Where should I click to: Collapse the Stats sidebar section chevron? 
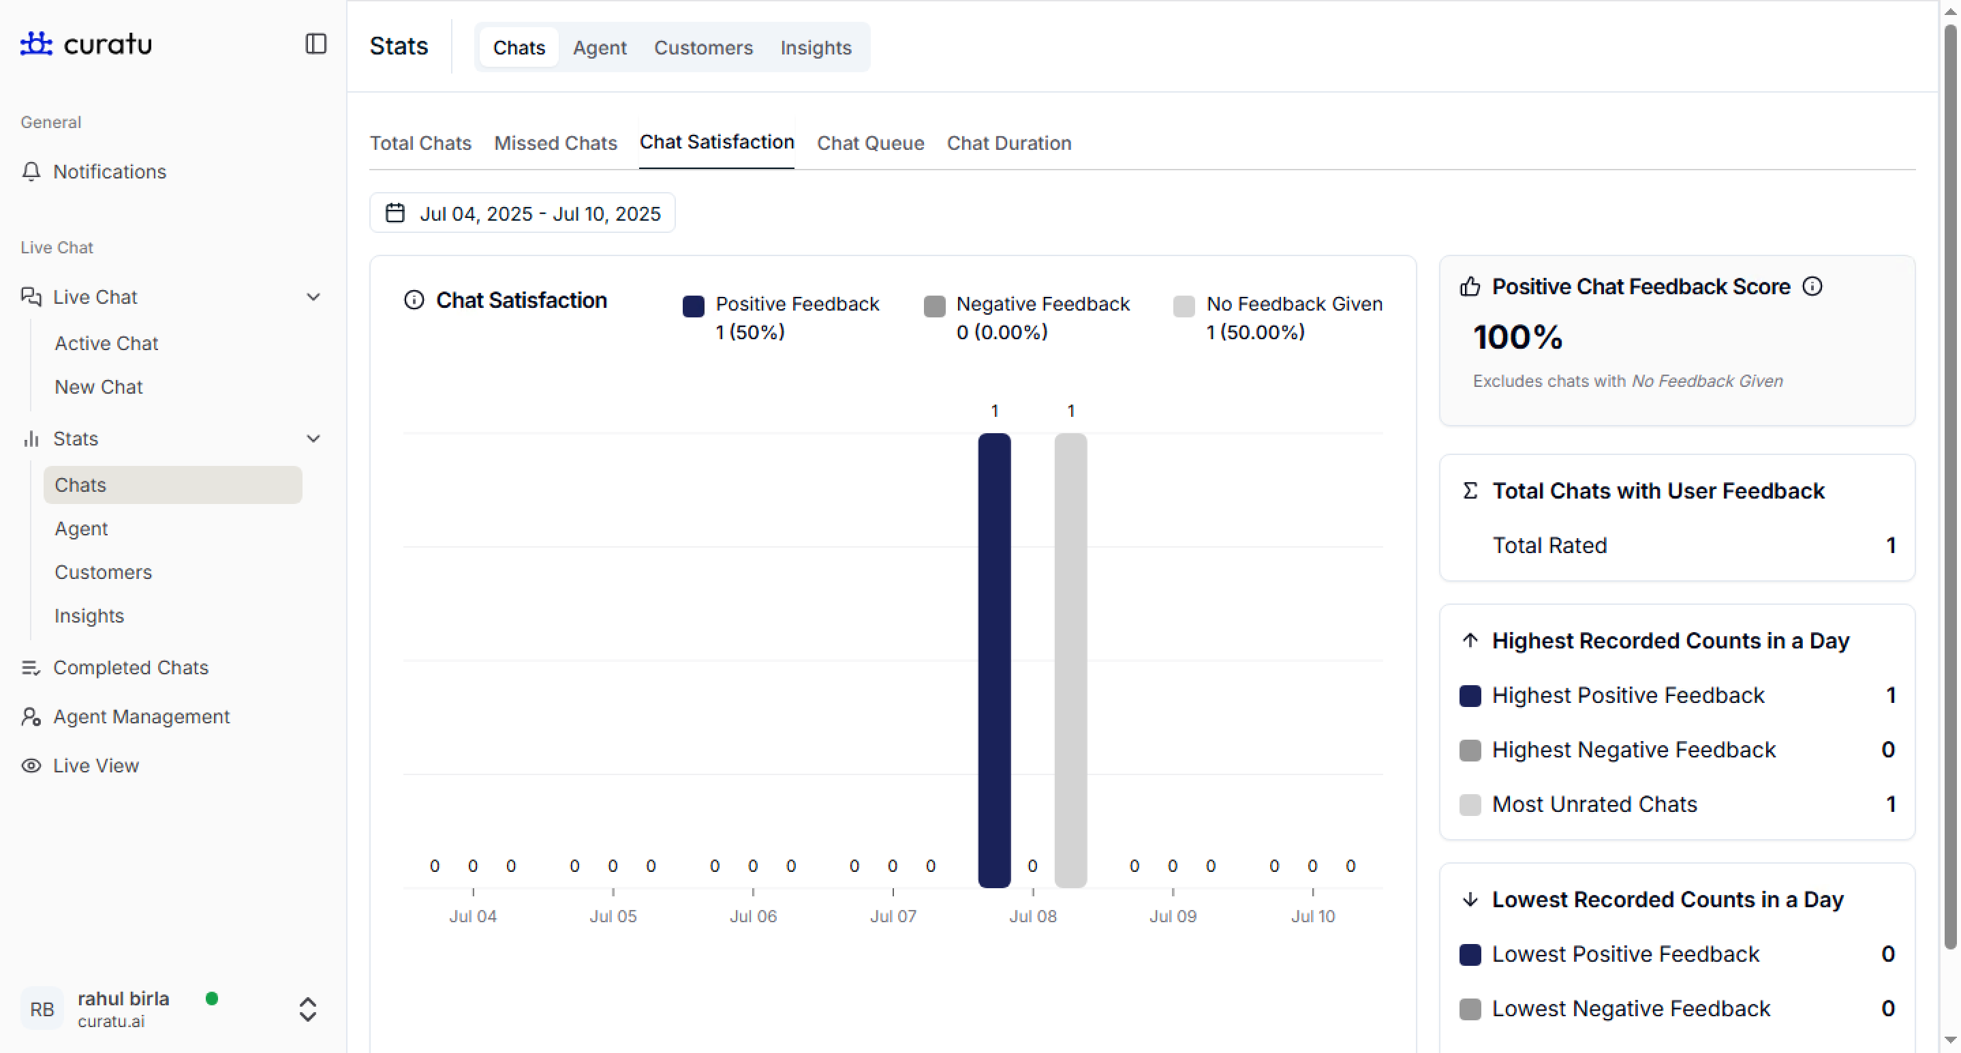(x=313, y=438)
